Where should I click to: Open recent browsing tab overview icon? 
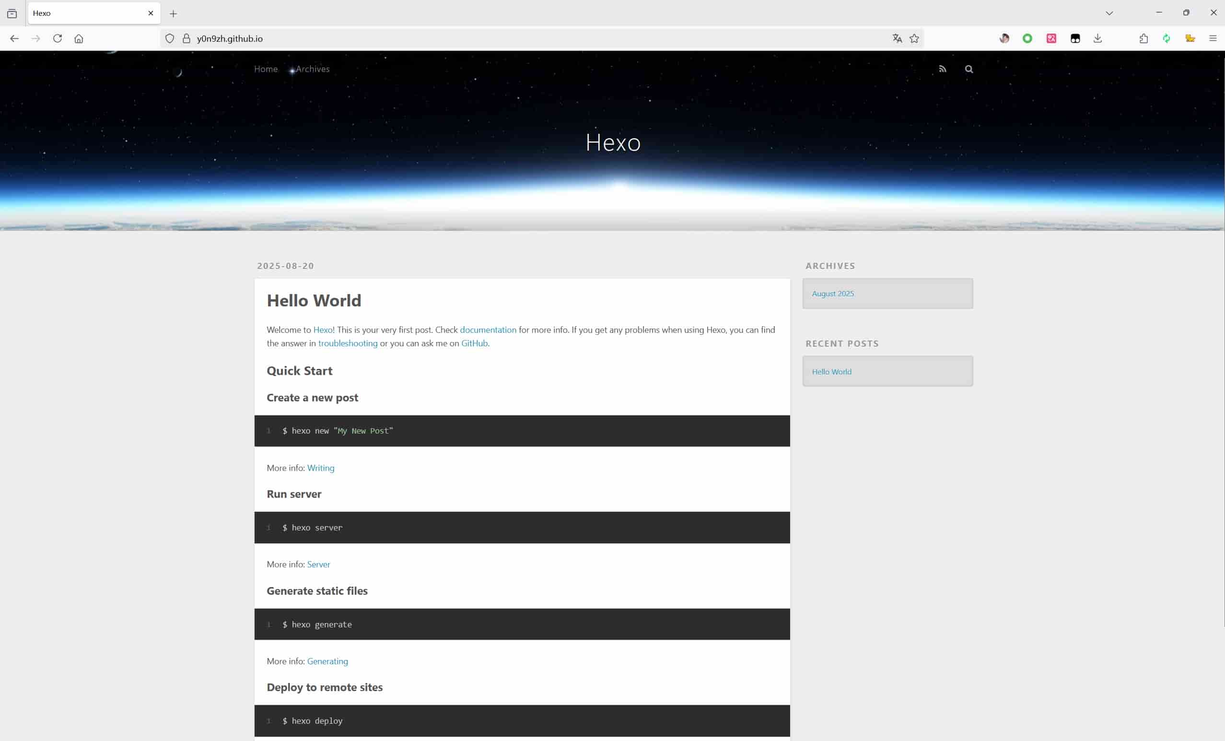coord(12,13)
